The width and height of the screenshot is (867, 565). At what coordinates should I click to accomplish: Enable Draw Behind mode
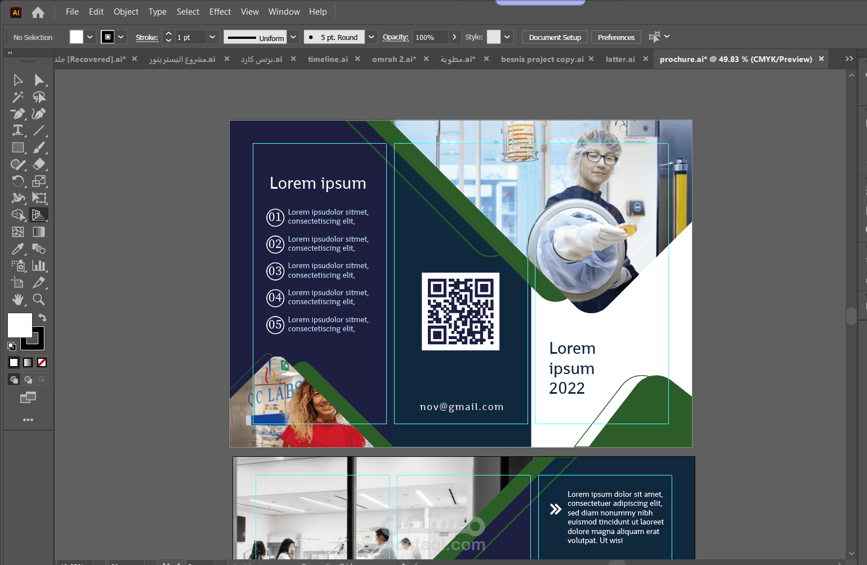coord(28,380)
